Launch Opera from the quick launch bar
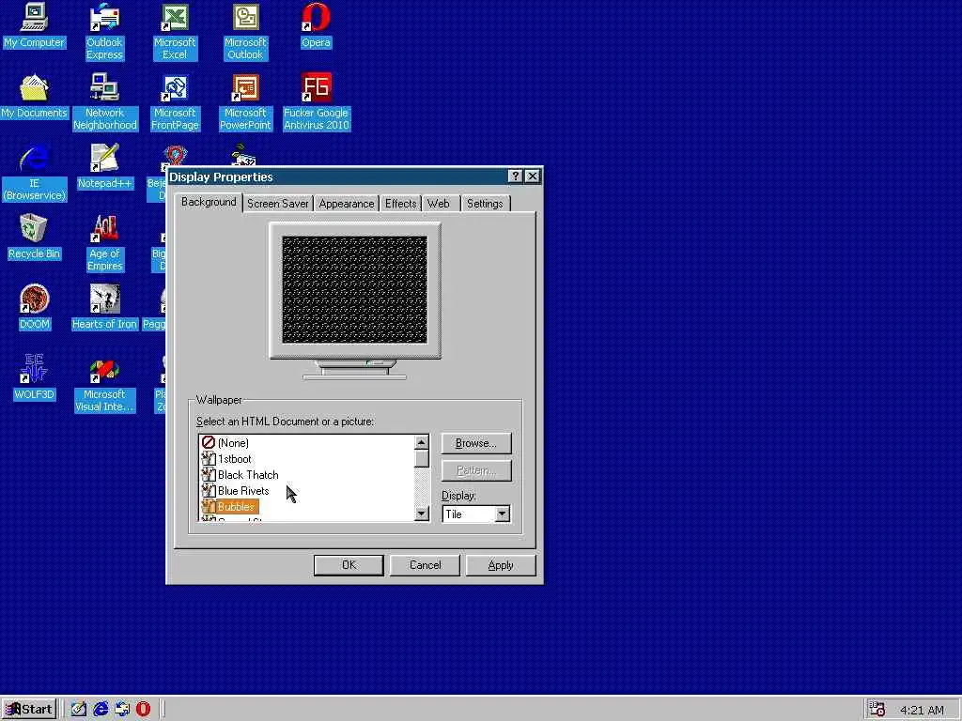Screen dimensions: 962x721 tap(143, 709)
